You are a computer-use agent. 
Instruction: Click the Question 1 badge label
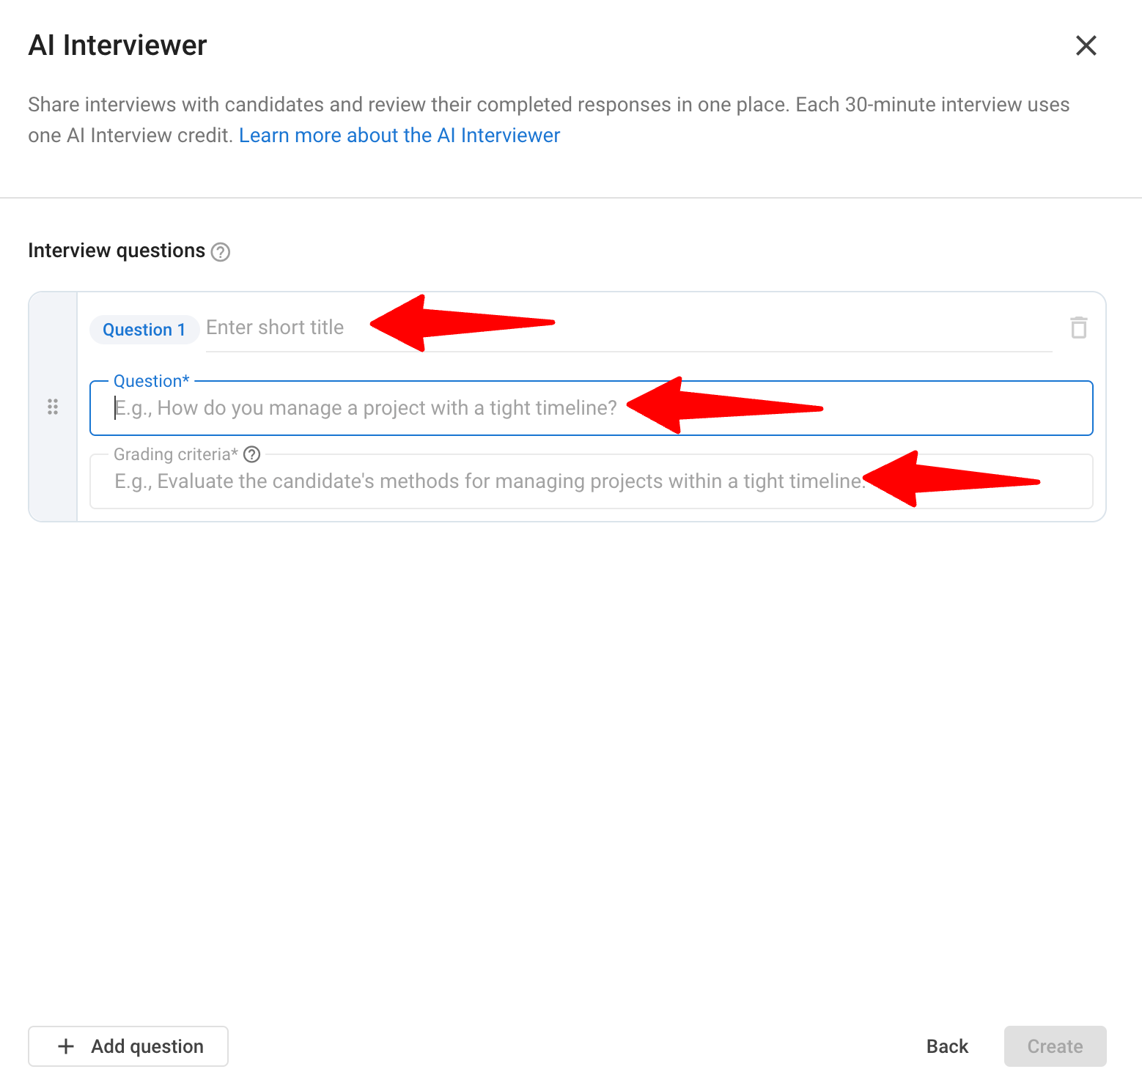click(x=144, y=330)
